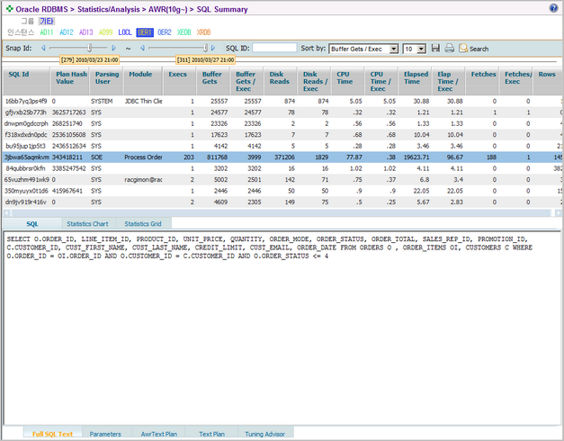
Task: Select instance A011
Action: pyautogui.click(x=47, y=32)
